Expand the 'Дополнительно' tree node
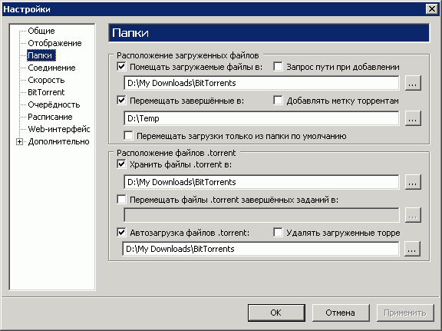The width and height of the screenshot is (442, 331). (x=19, y=141)
